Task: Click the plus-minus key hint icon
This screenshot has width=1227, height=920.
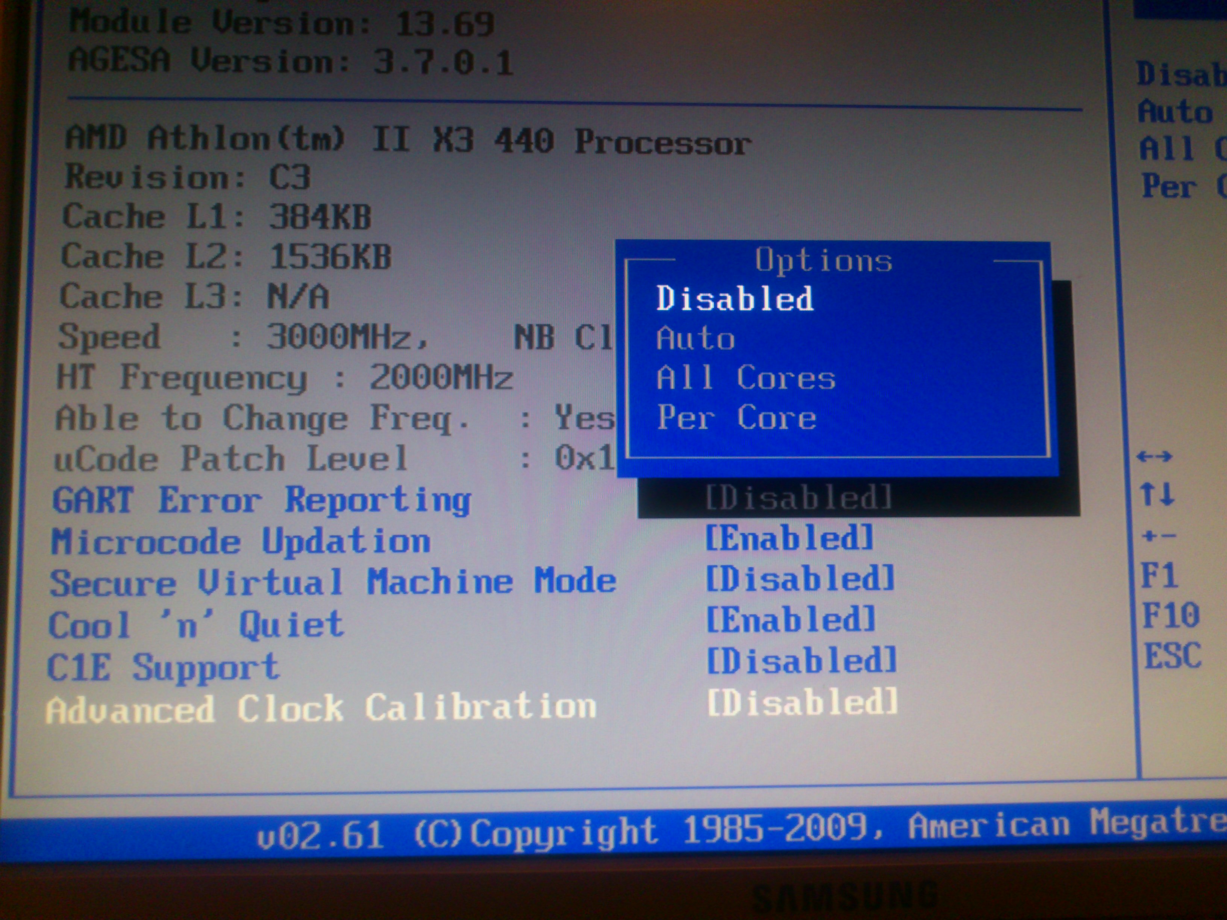Action: [1158, 536]
